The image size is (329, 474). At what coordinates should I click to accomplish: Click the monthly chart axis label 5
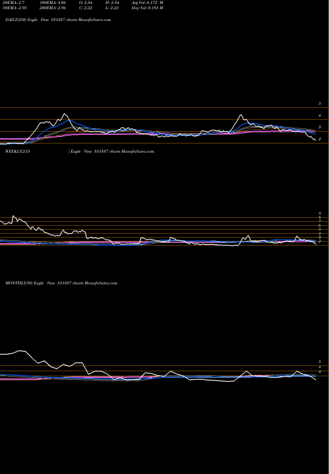(x=319, y=362)
